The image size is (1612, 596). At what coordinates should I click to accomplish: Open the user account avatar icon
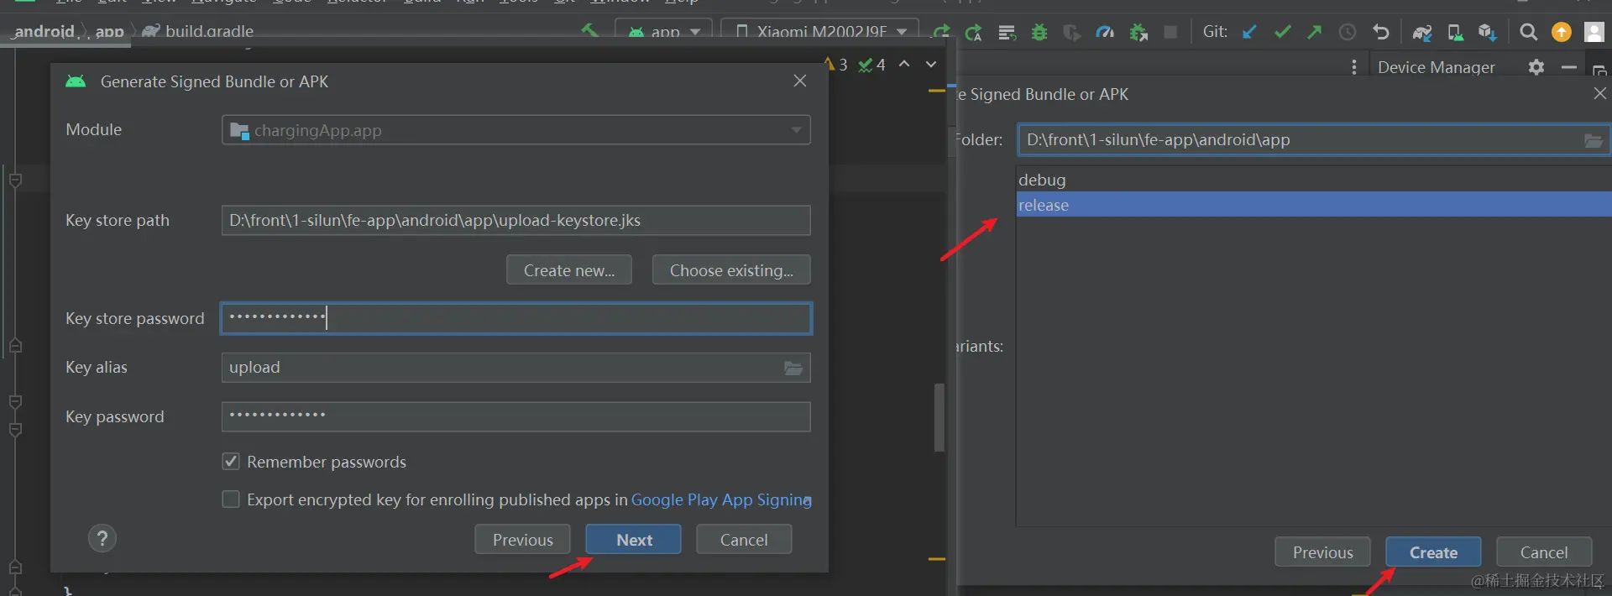click(x=1594, y=32)
